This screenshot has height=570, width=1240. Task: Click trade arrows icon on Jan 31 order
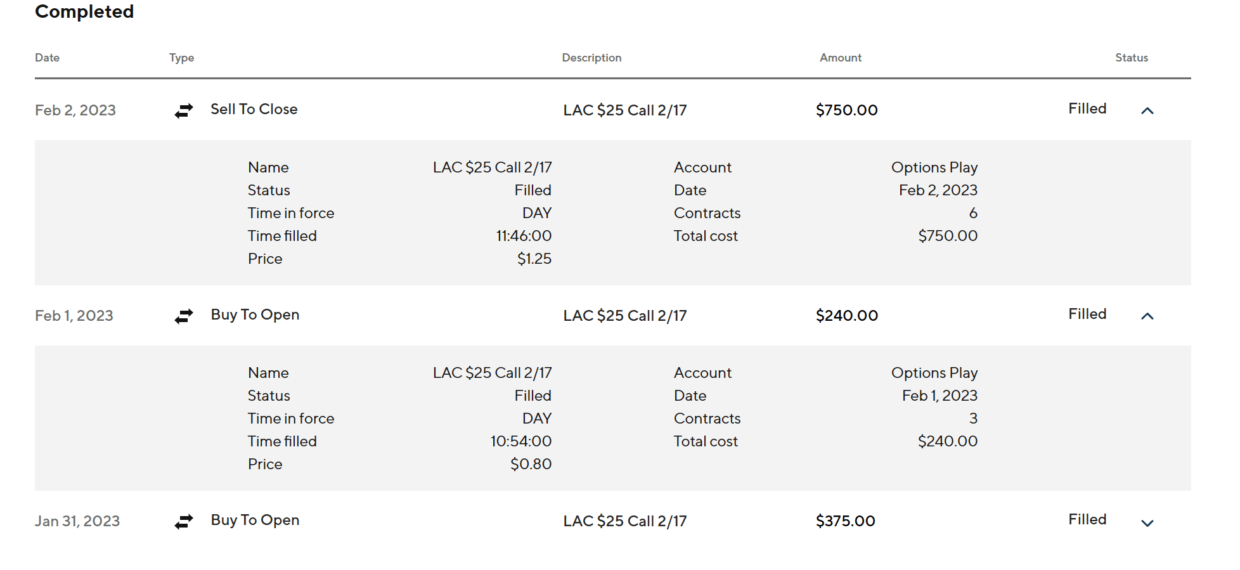(184, 522)
